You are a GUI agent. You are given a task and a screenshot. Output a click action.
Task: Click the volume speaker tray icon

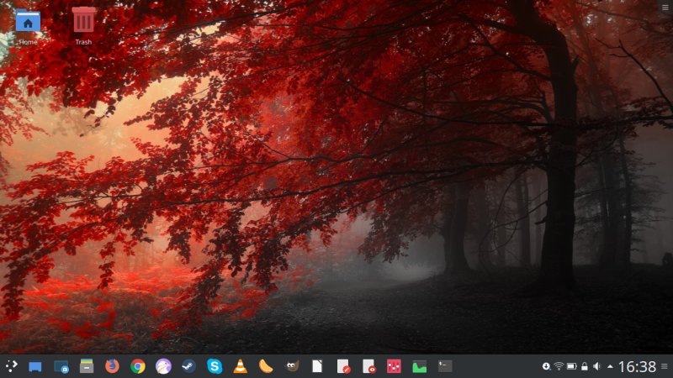coord(596,366)
